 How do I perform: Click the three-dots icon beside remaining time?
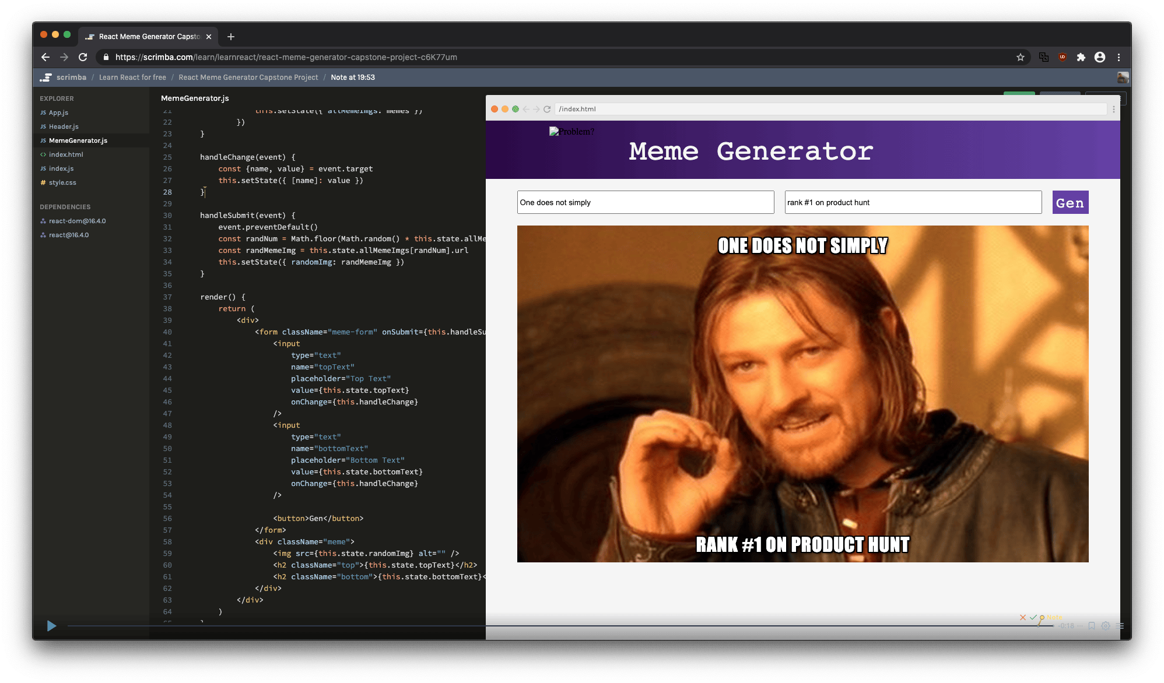1080,626
